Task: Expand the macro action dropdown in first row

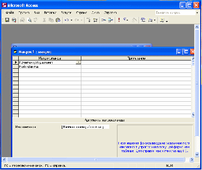Action: tap(78, 62)
